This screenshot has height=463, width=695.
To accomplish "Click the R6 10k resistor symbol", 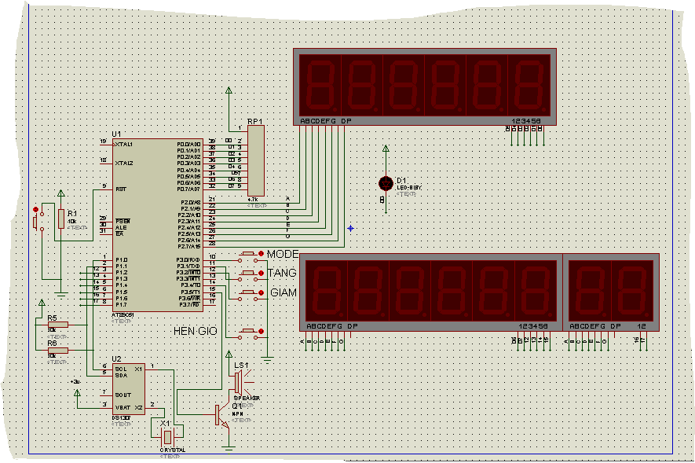I will pyautogui.click(x=58, y=351).
